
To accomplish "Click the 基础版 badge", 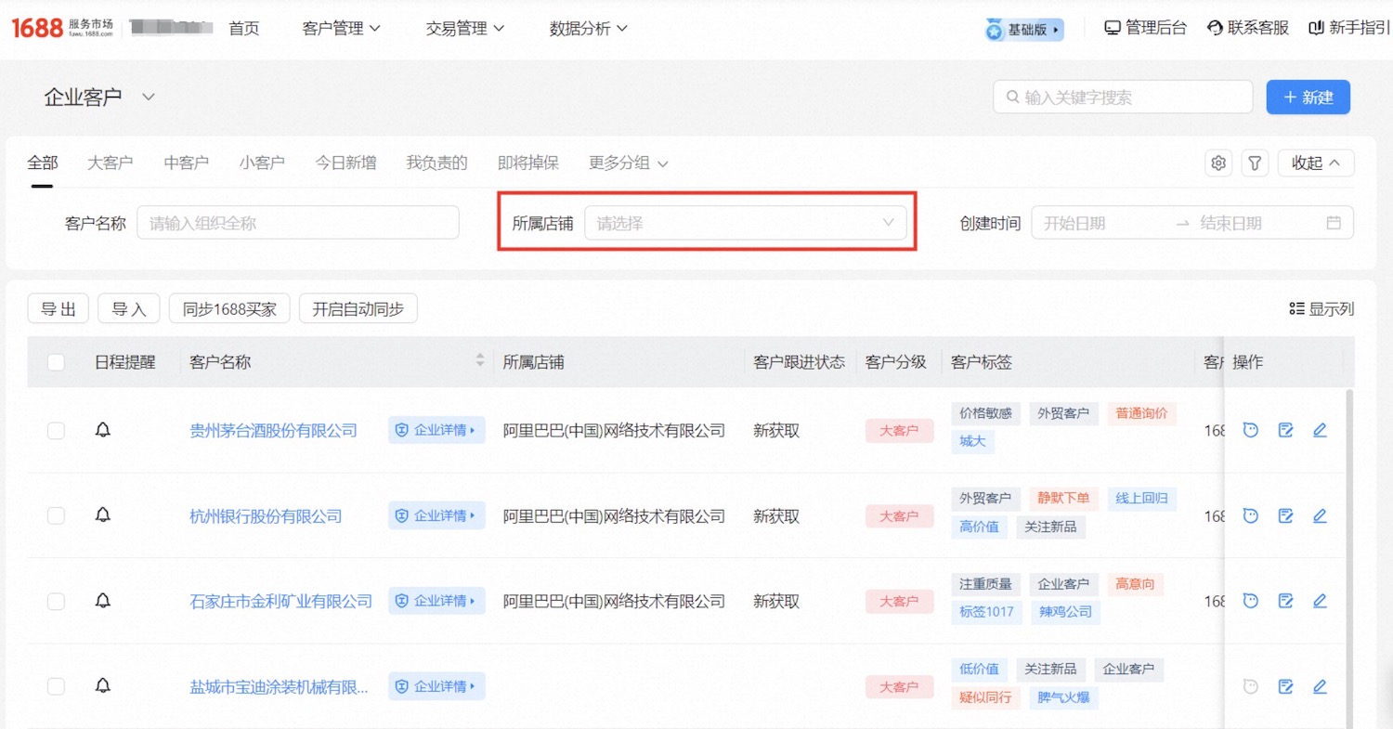I will coord(1024,30).
